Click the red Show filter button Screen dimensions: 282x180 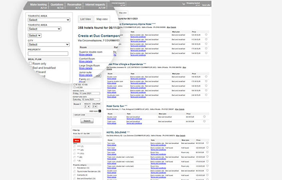(77, 140)
